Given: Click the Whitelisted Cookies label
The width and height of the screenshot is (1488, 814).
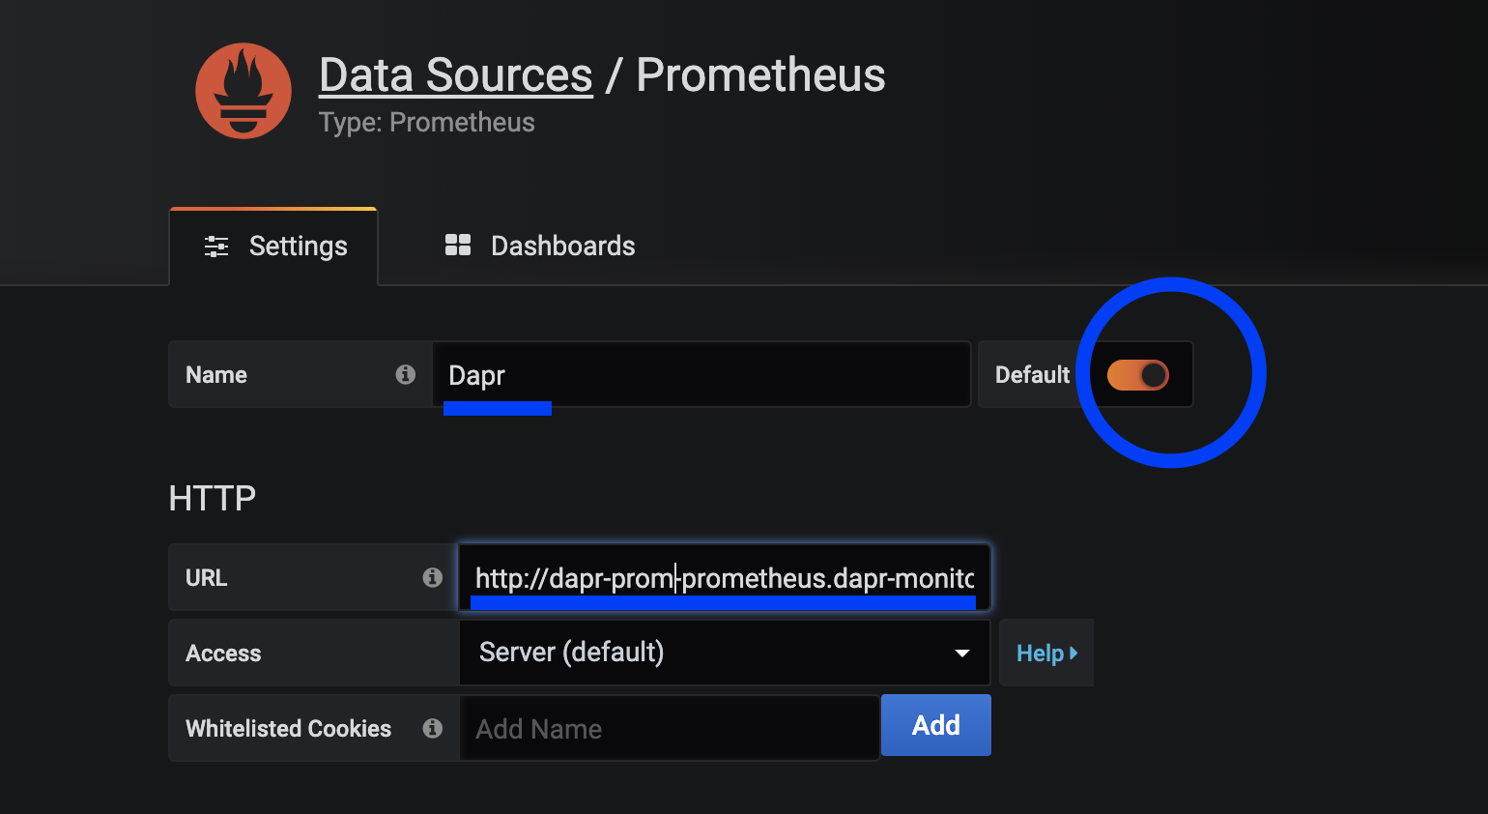Looking at the screenshot, I should pos(288,729).
